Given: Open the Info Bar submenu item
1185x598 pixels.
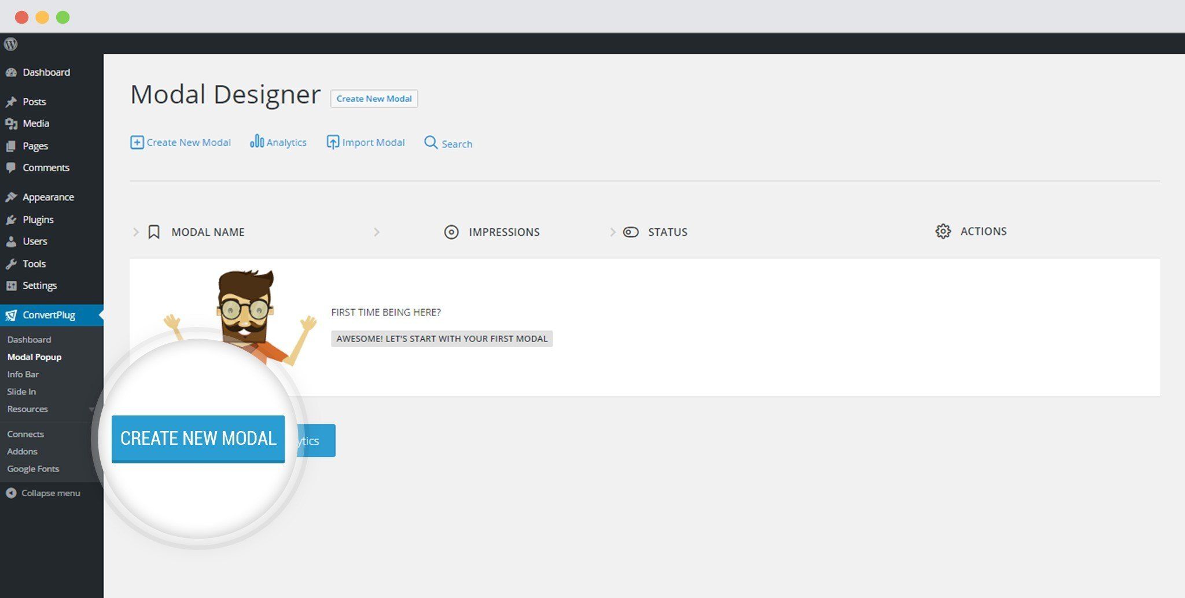Looking at the screenshot, I should click(x=23, y=374).
